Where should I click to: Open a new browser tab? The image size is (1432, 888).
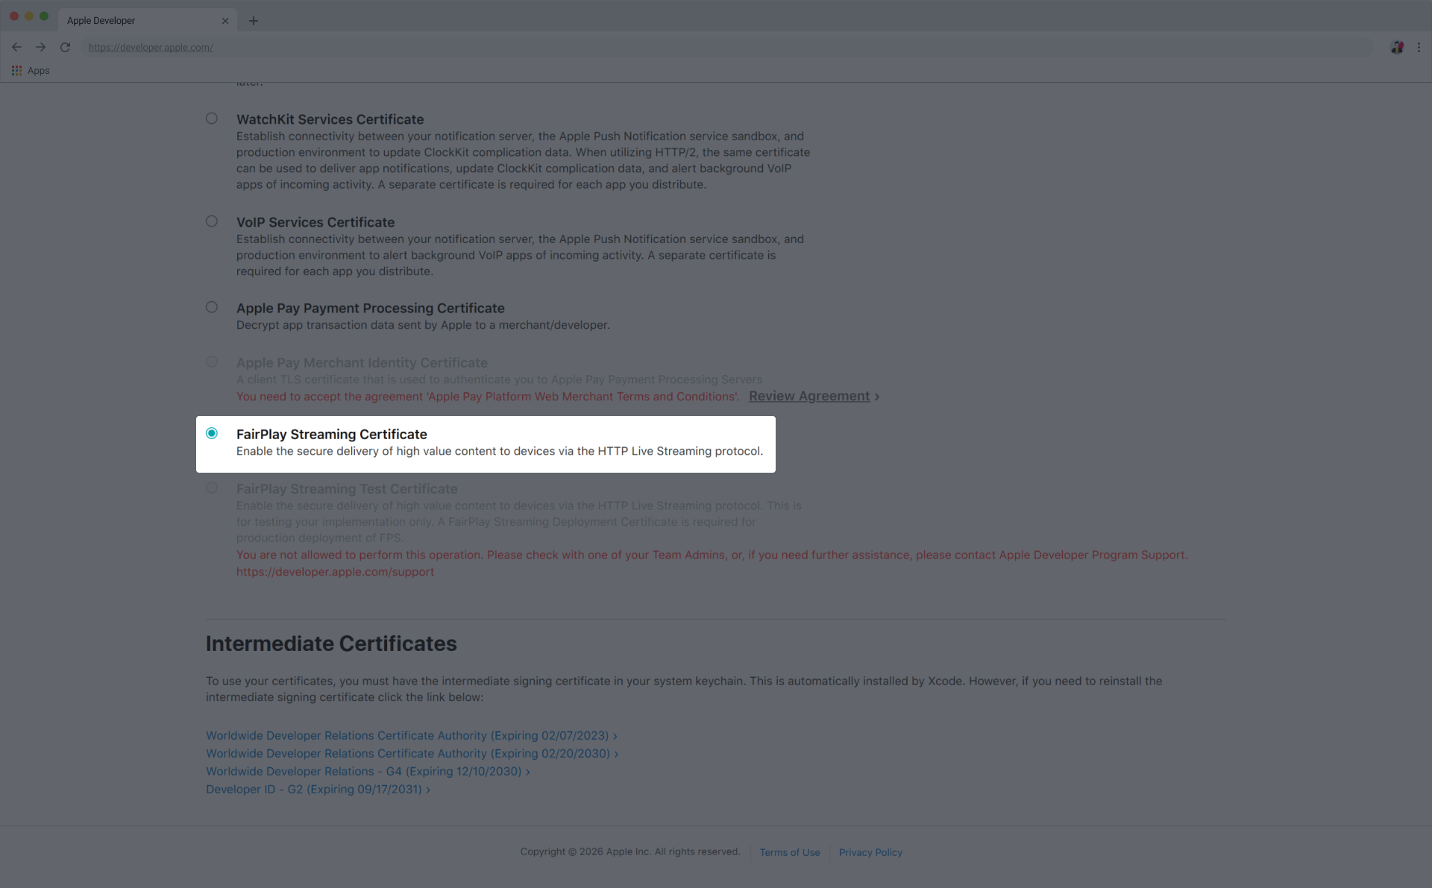(x=254, y=21)
